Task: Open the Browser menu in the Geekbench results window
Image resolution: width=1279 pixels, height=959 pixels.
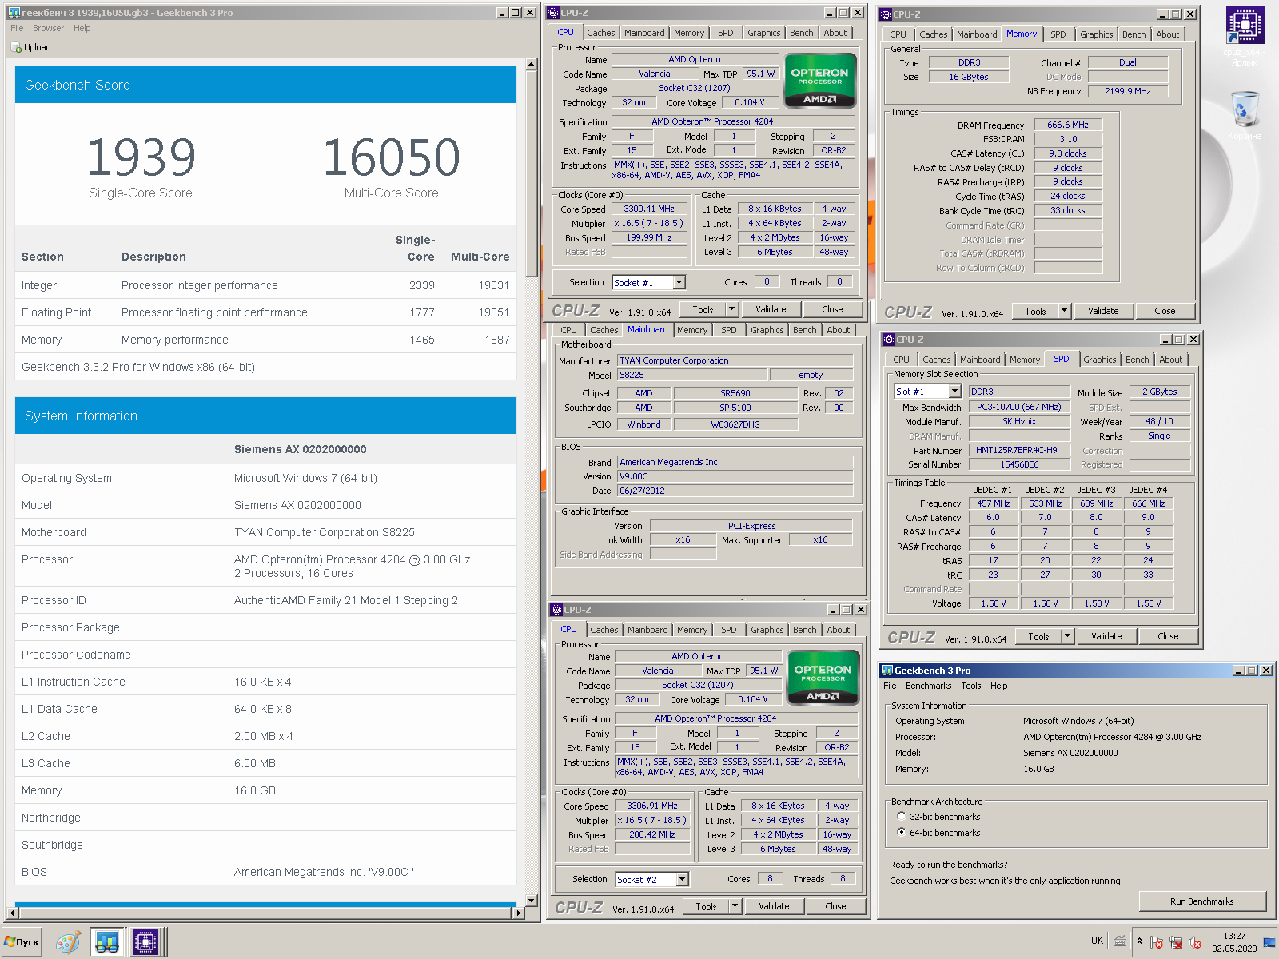Action: point(48,28)
